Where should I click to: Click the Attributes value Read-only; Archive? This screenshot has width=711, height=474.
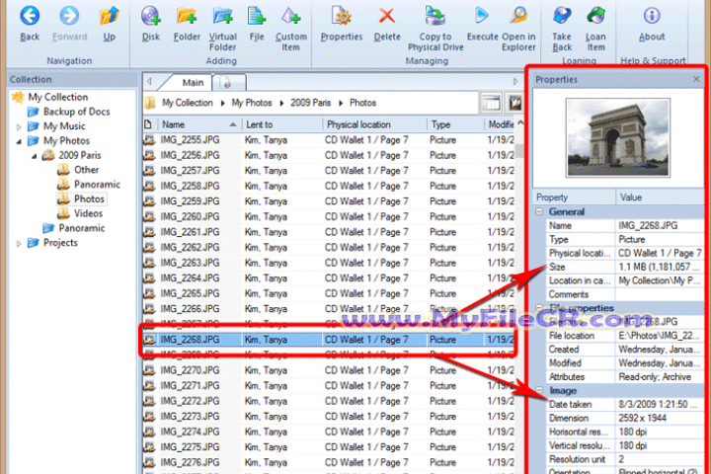(x=655, y=377)
